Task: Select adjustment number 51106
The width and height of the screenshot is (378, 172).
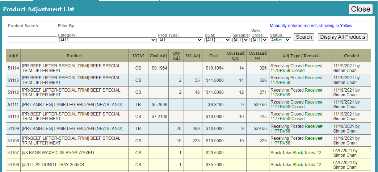Action: [13, 165]
